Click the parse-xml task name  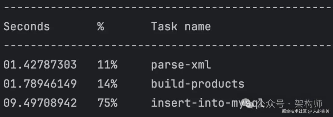pyautogui.click(x=181, y=65)
